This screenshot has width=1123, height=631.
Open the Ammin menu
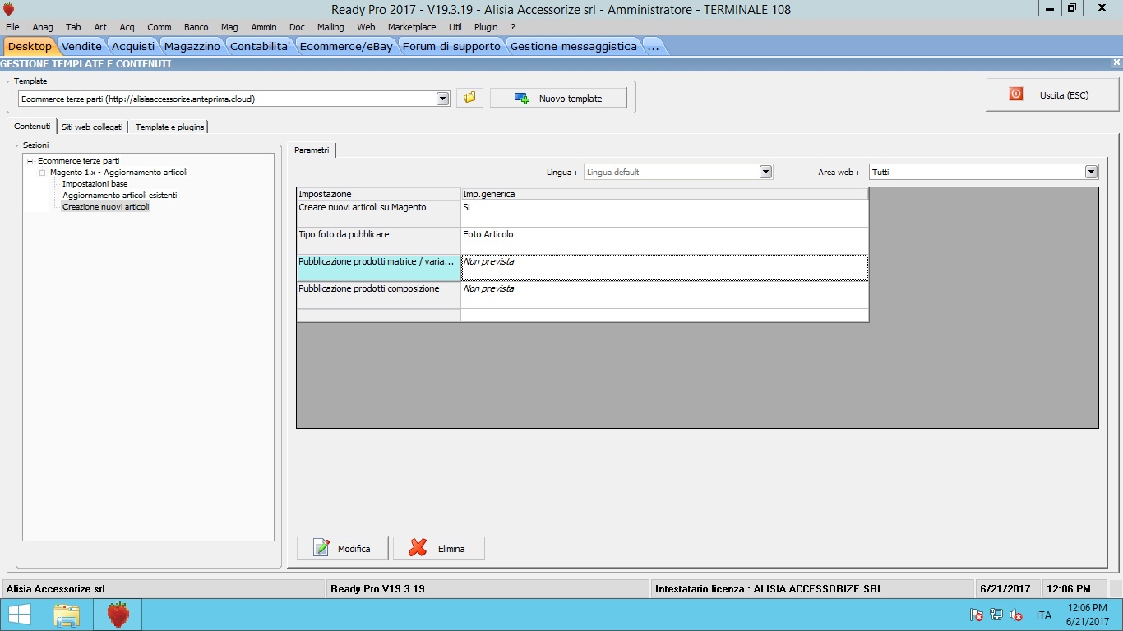(264, 27)
